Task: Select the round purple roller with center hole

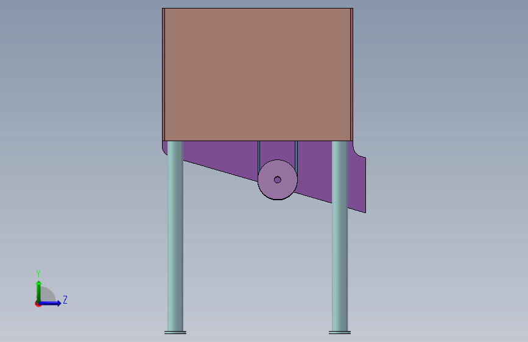Action: click(x=278, y=180)
